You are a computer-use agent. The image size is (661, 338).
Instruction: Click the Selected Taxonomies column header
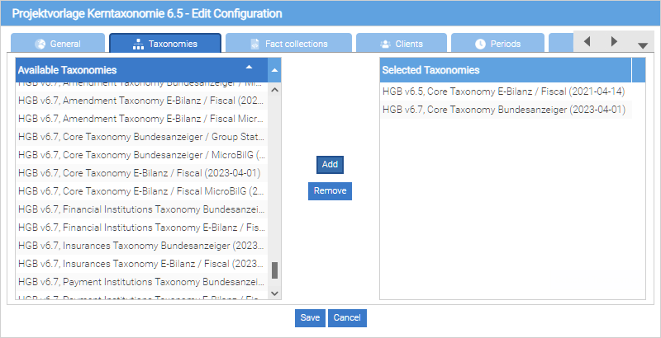point(506,70)
